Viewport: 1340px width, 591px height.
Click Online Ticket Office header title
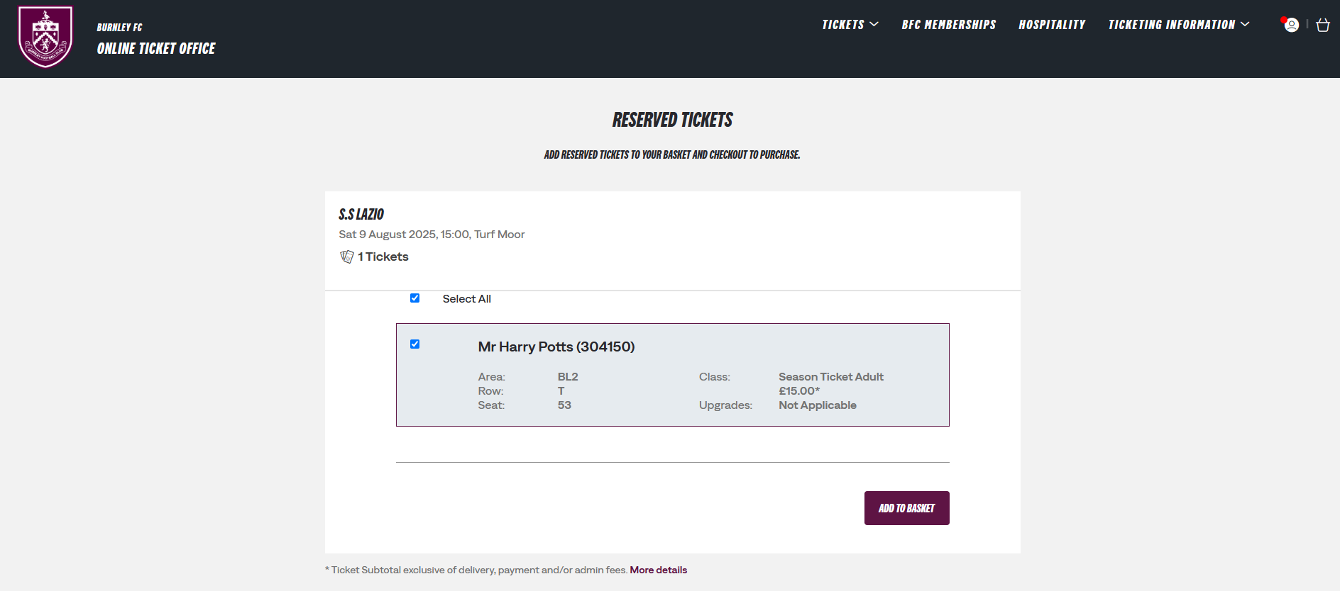pyautogui.click(x=156, y=48)
